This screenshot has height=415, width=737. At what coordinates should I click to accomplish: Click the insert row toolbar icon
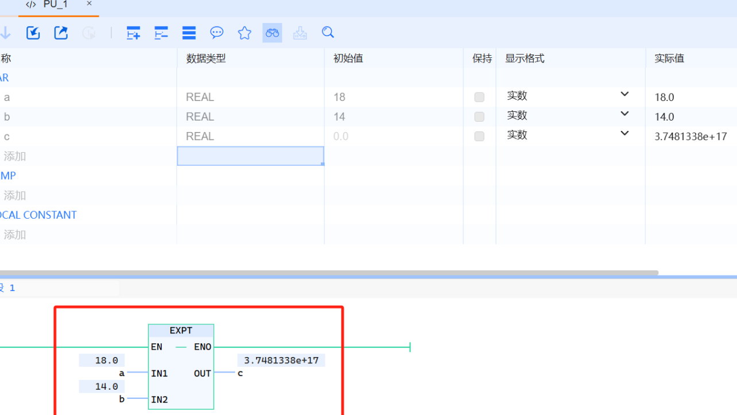(x=133, y=33)
